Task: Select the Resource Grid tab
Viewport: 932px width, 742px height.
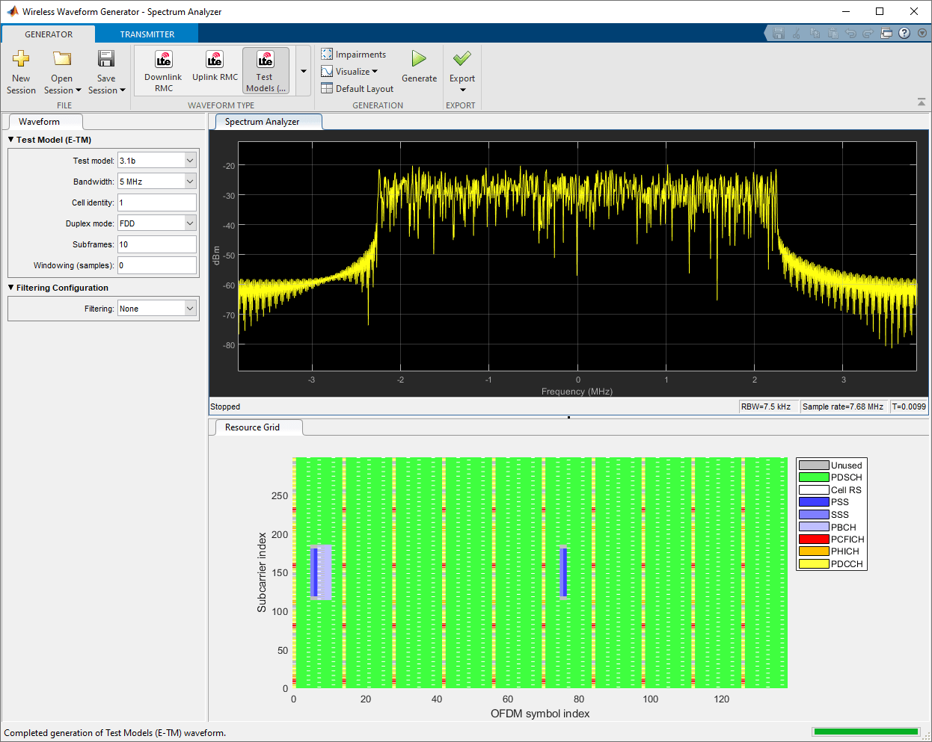Action: [253, 427]
